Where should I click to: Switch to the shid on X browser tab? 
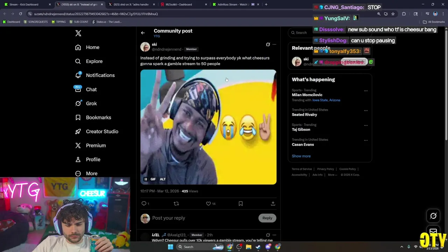pos(132,5)
